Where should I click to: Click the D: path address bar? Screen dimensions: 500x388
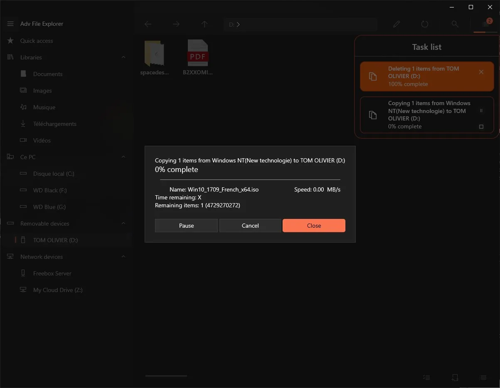300,25
